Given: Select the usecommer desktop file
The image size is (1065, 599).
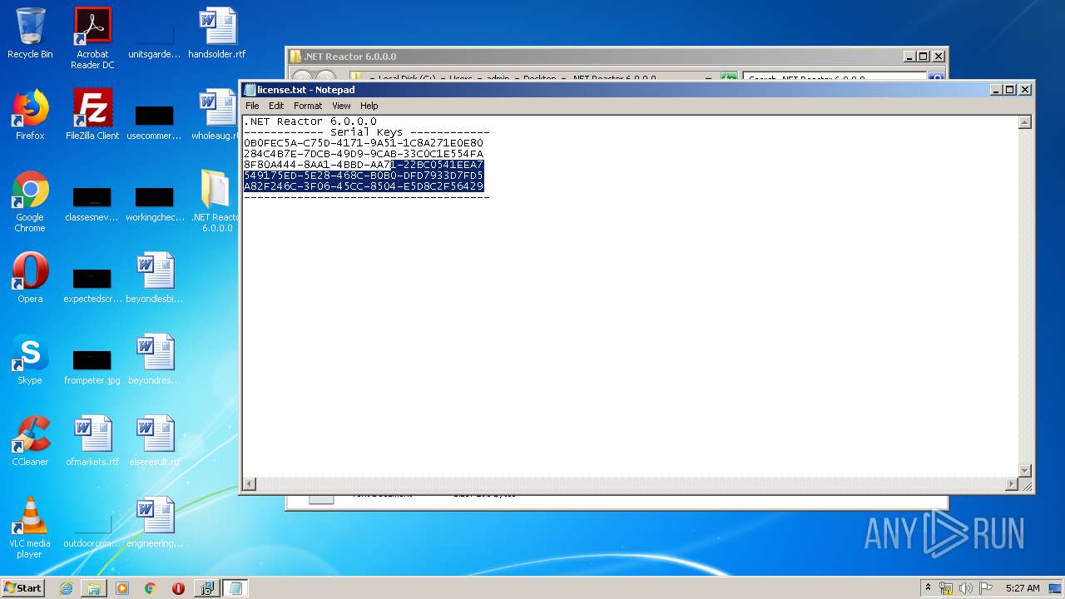Looking at the screenshot, I should 155,121.
